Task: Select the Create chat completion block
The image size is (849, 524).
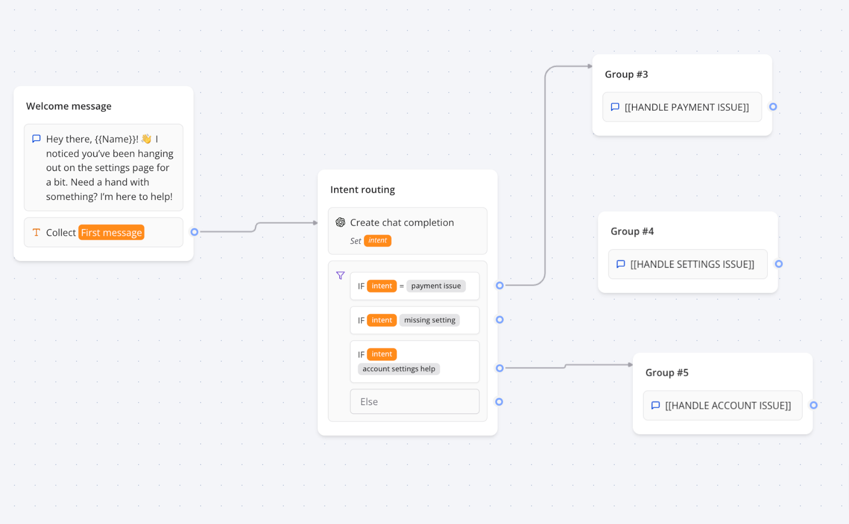Action: pos(407,230)
